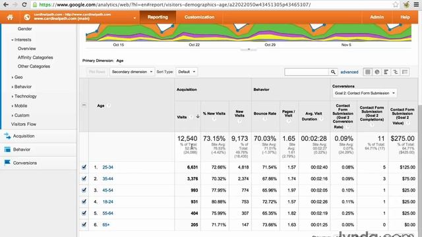Switch to the Pivot table view icon
Viewport: 422px width, 237px height.
point(404,72)
